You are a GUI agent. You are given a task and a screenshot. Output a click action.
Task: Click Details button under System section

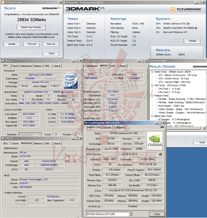[193, 41]
